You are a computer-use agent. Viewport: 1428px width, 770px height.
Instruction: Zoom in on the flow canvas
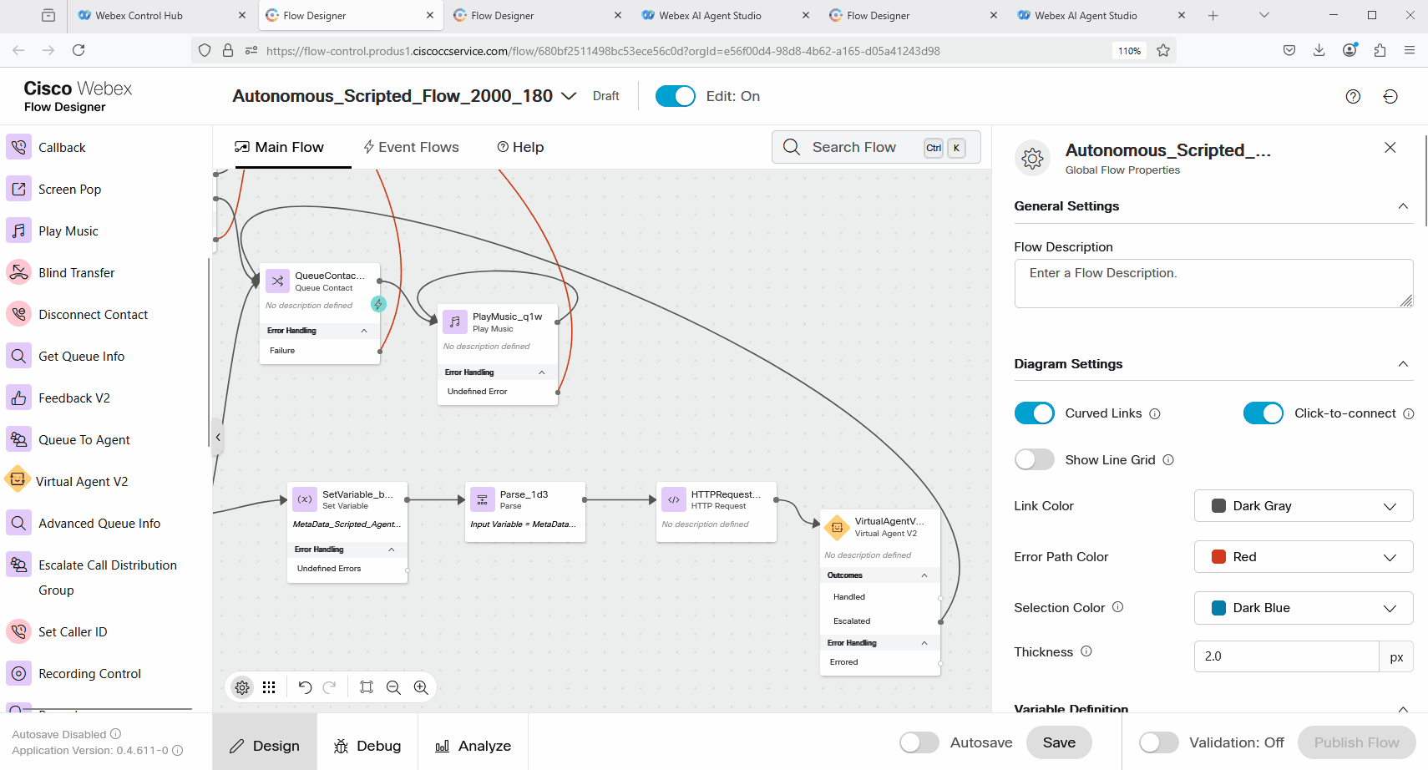coord(421,687)
